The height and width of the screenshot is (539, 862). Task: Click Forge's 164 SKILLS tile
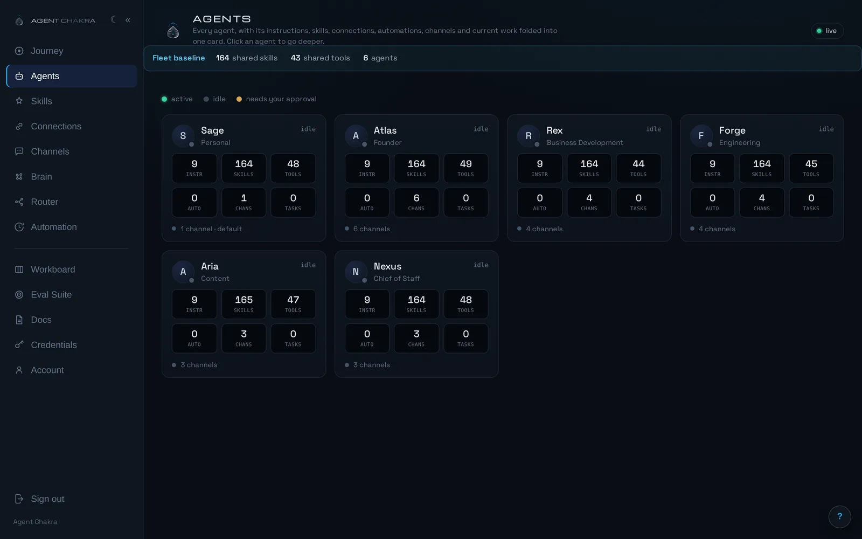click(x=762, y=168)
